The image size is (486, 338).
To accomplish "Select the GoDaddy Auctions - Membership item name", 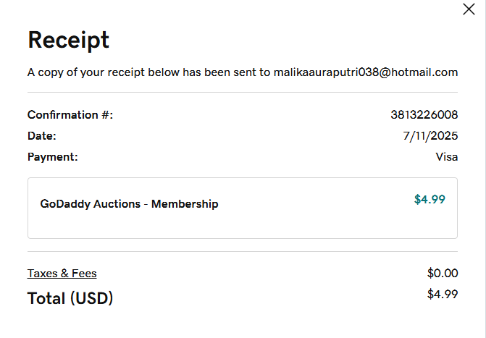I will [129, 204].
